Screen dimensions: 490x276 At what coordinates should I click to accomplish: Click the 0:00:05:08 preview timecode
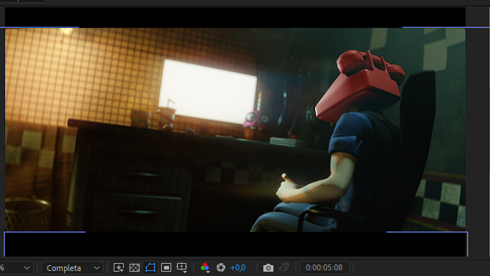(324, 267)
